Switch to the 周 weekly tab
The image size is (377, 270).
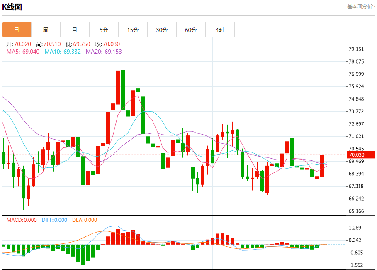coord(46,30)
